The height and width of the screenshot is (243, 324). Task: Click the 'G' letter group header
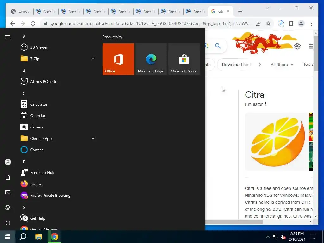point(24,208)
